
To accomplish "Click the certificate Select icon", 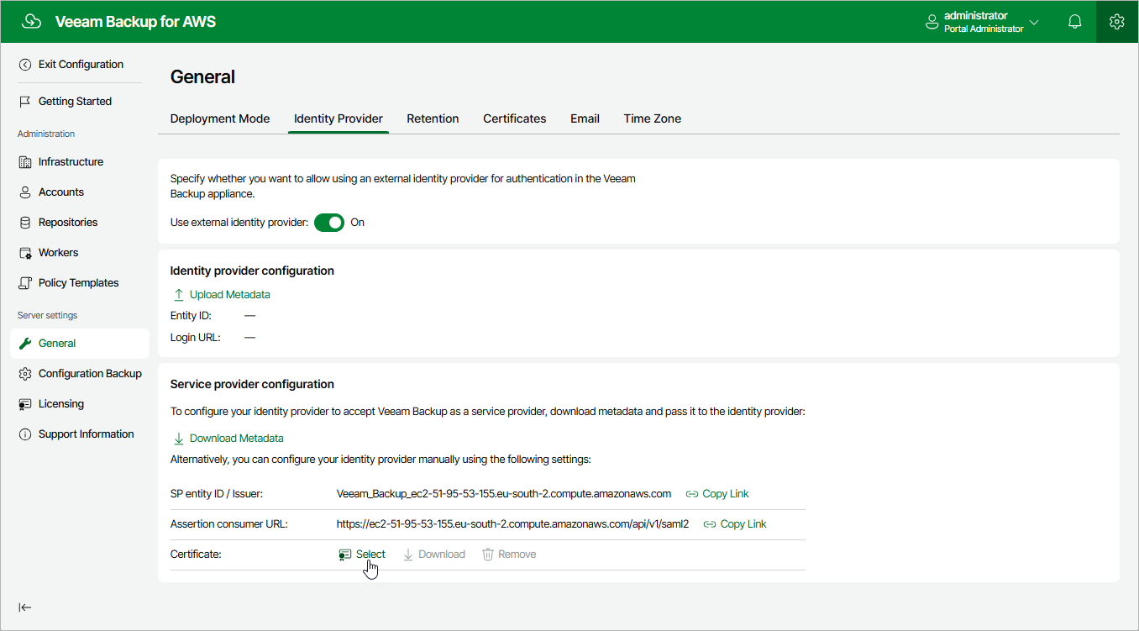I will (x=344, y=555).
